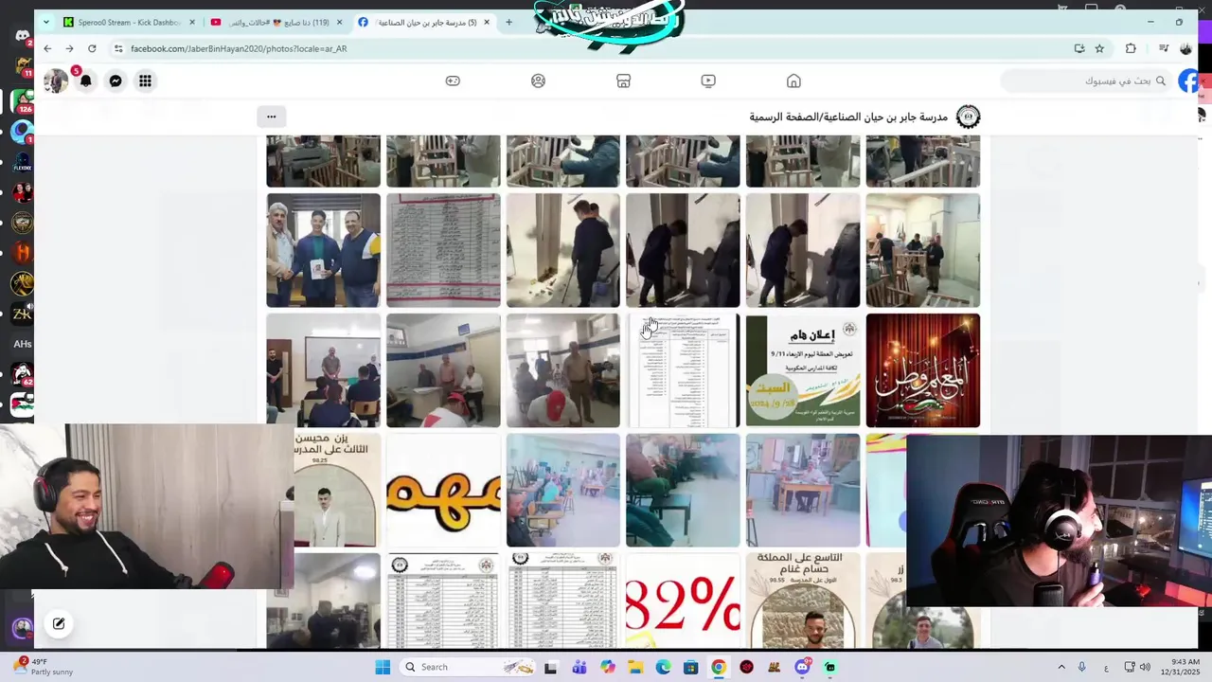Open Chrome from the taskbar
The height and width of the screenshot is (682, 1212).
[x=719, y=667]
